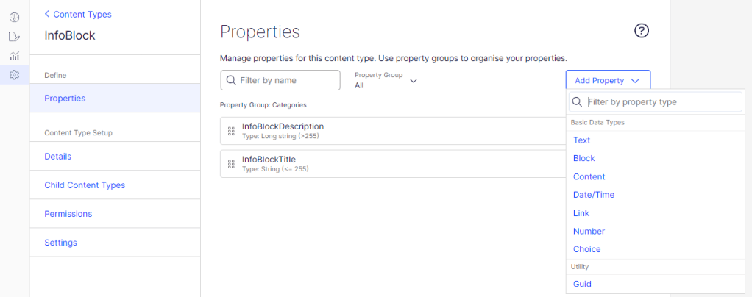This screenshot has width=752, height=297.
Task: Pick Date/Time from property types
Action: pos(593,195)
